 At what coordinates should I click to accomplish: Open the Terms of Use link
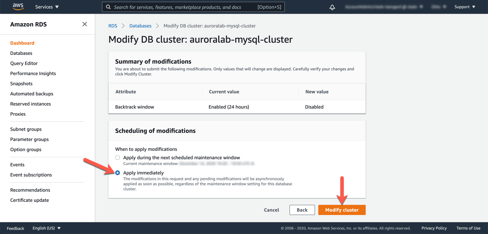point(468,228)
